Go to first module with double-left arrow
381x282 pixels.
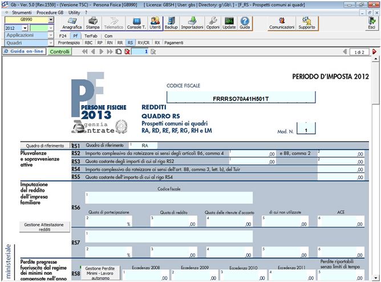84,51
